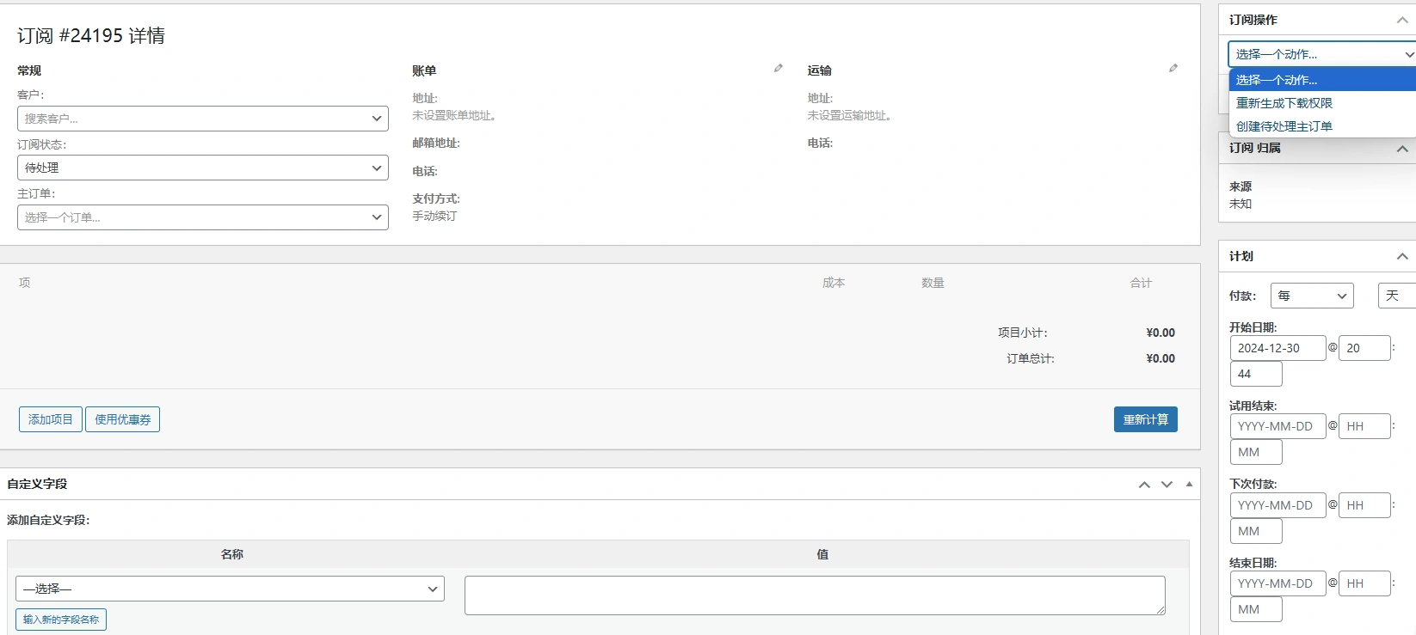The width and height of the screenshot is (1416, 635).
Task: Choose 创建待处理主订单 option
Action: click(x=1322, y=126)
